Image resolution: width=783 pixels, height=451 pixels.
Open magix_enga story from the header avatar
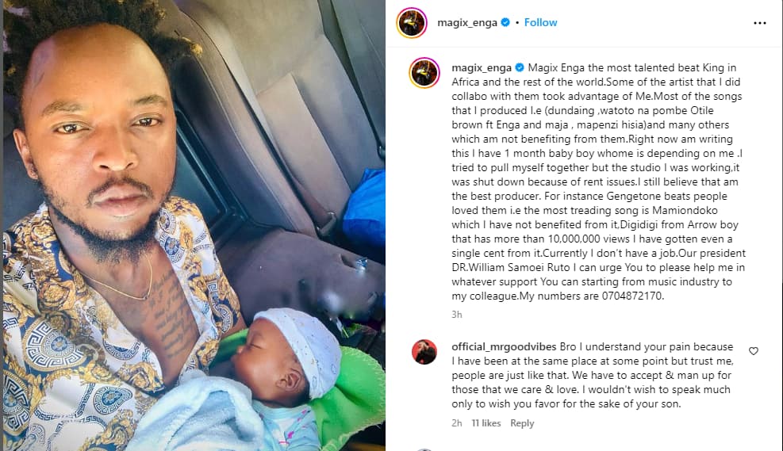tap(412, 23)
